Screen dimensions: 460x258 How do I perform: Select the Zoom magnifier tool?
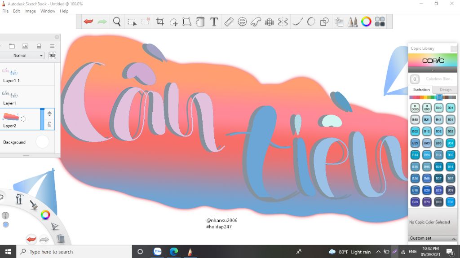pyautogui.click(x=117, y=22)
